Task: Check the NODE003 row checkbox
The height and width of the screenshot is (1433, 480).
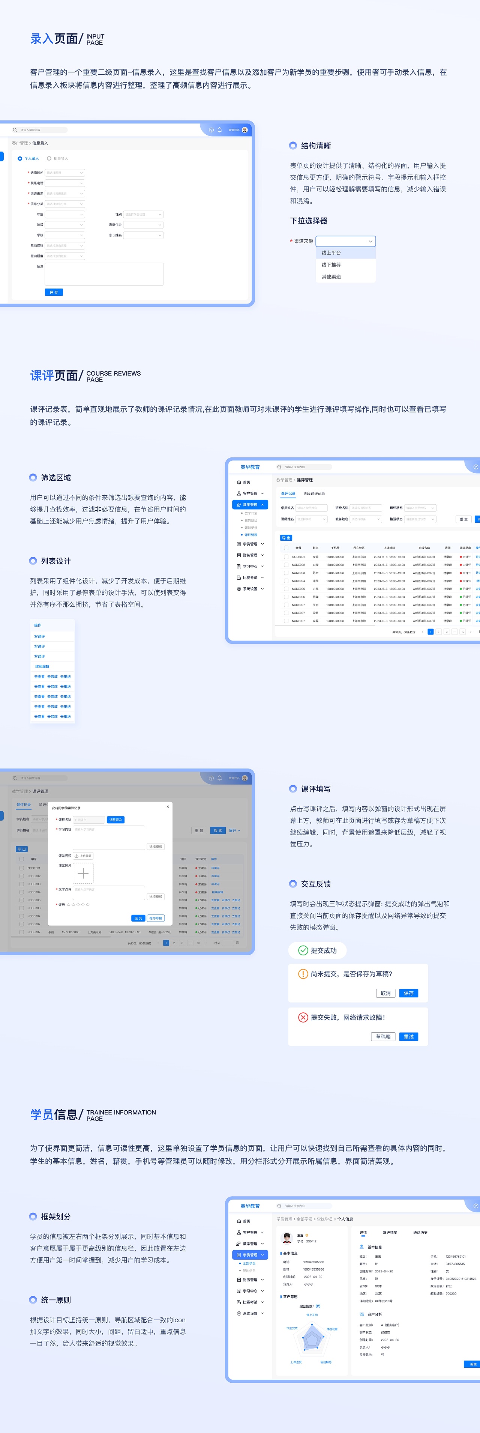Action: [x=286, y=573]
